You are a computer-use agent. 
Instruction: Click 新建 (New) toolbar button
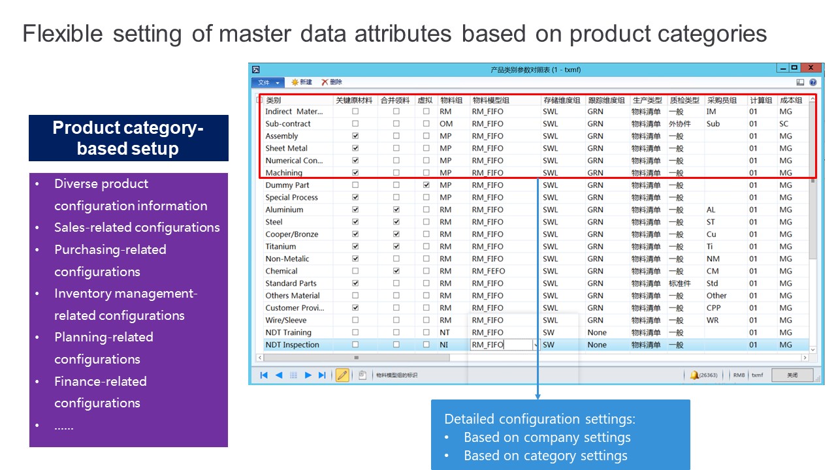pyautogui.click(x=302, y=82)
